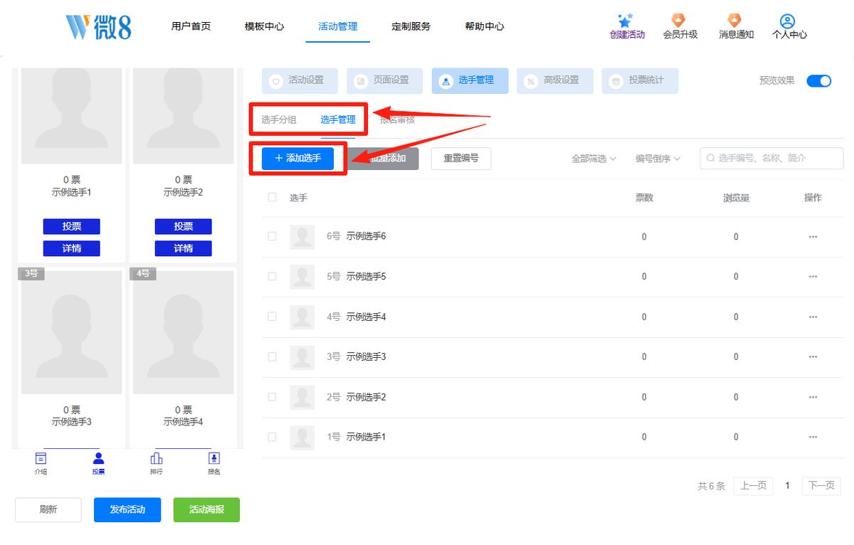This screenshot has height=545, width=854.
Task: Click the 添加选手 button
Action: coord(298,158)
